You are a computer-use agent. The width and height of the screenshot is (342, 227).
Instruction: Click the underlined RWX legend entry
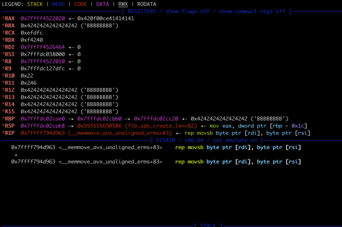[x=123, y=4]
